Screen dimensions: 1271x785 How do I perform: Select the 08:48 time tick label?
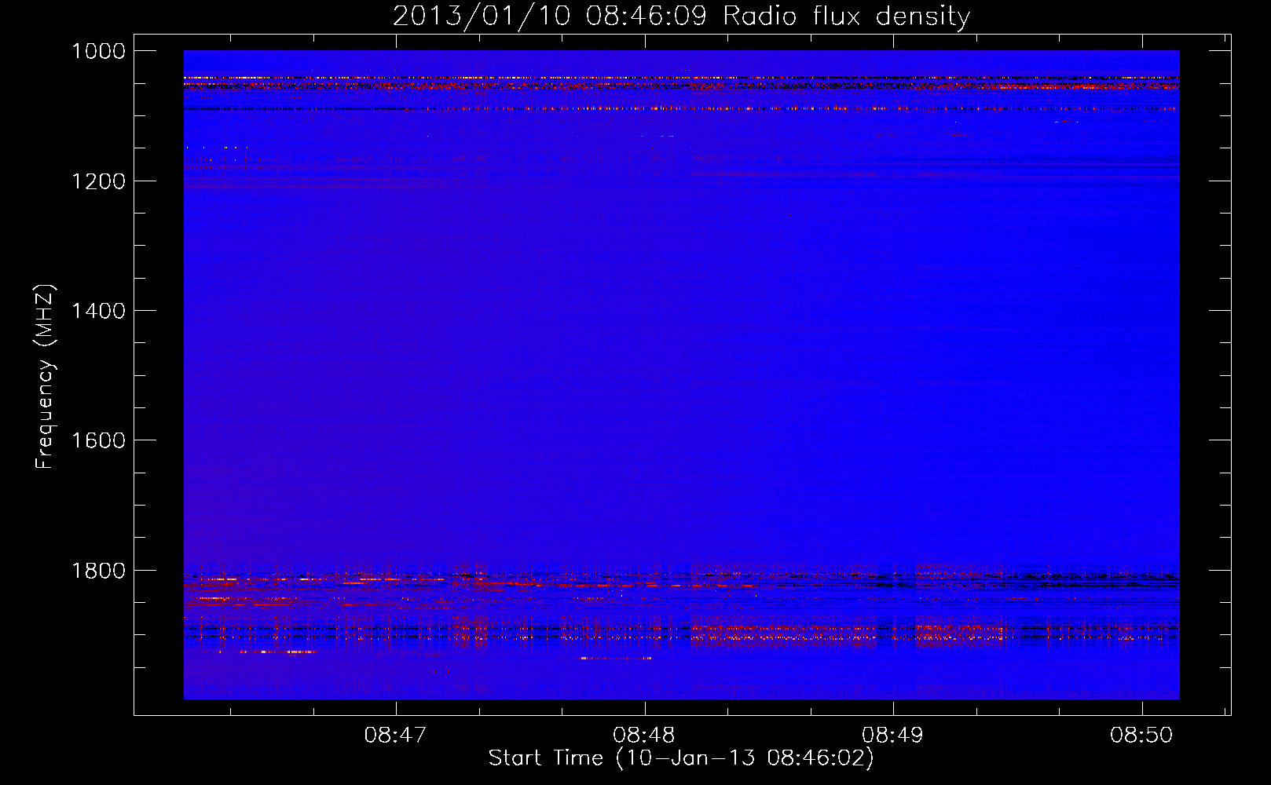(x=644, y=735)
